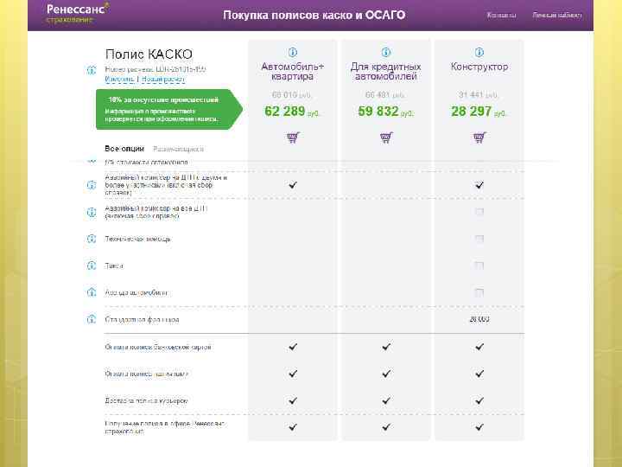Image resolution: width=622 pixels, height=467 pixels.
Task: Click the Изменить link
Action: tap(119, 79)
